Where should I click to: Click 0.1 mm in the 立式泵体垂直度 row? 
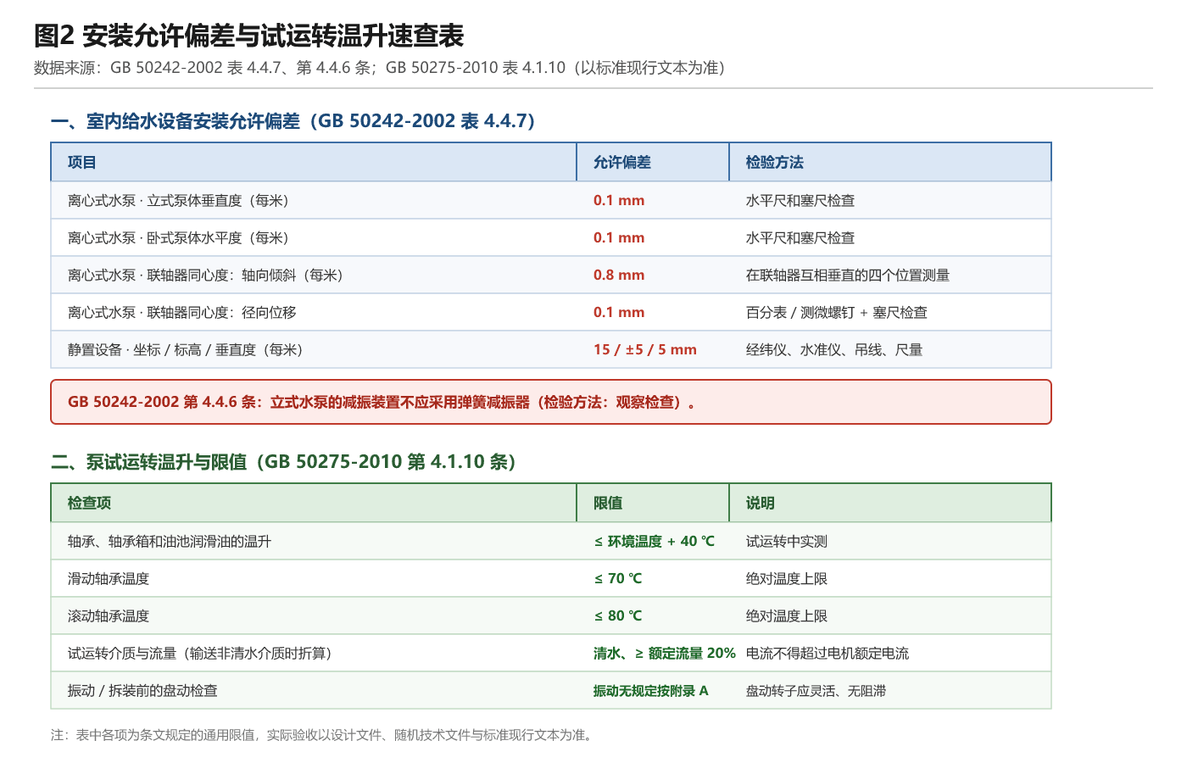[619, 201]
